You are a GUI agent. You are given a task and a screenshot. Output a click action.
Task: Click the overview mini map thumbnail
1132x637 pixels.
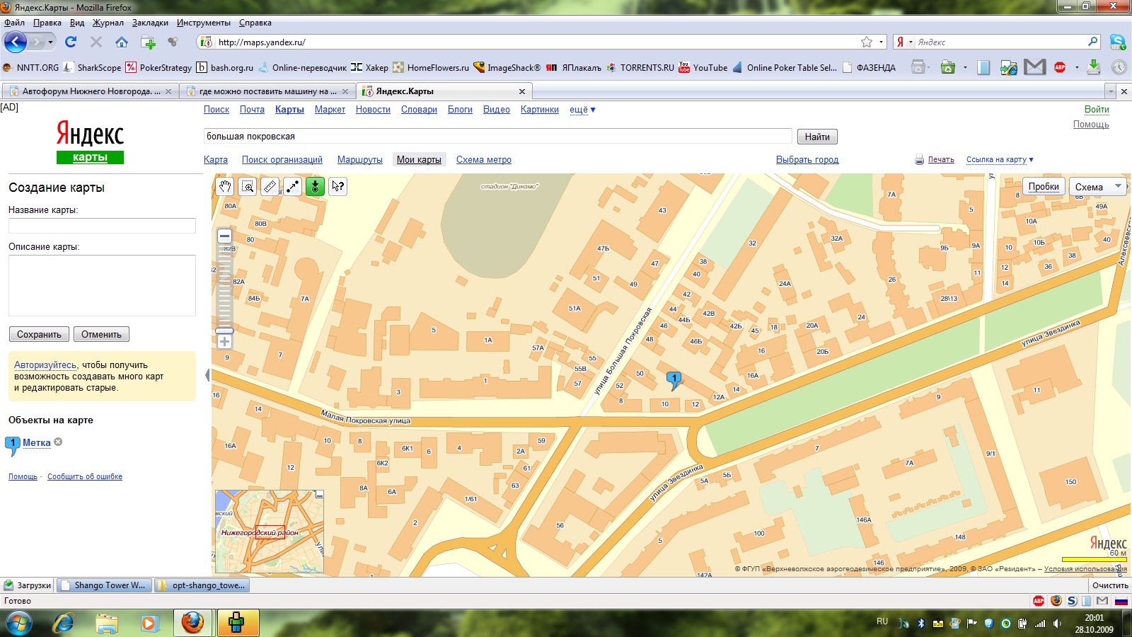[269, 532]
